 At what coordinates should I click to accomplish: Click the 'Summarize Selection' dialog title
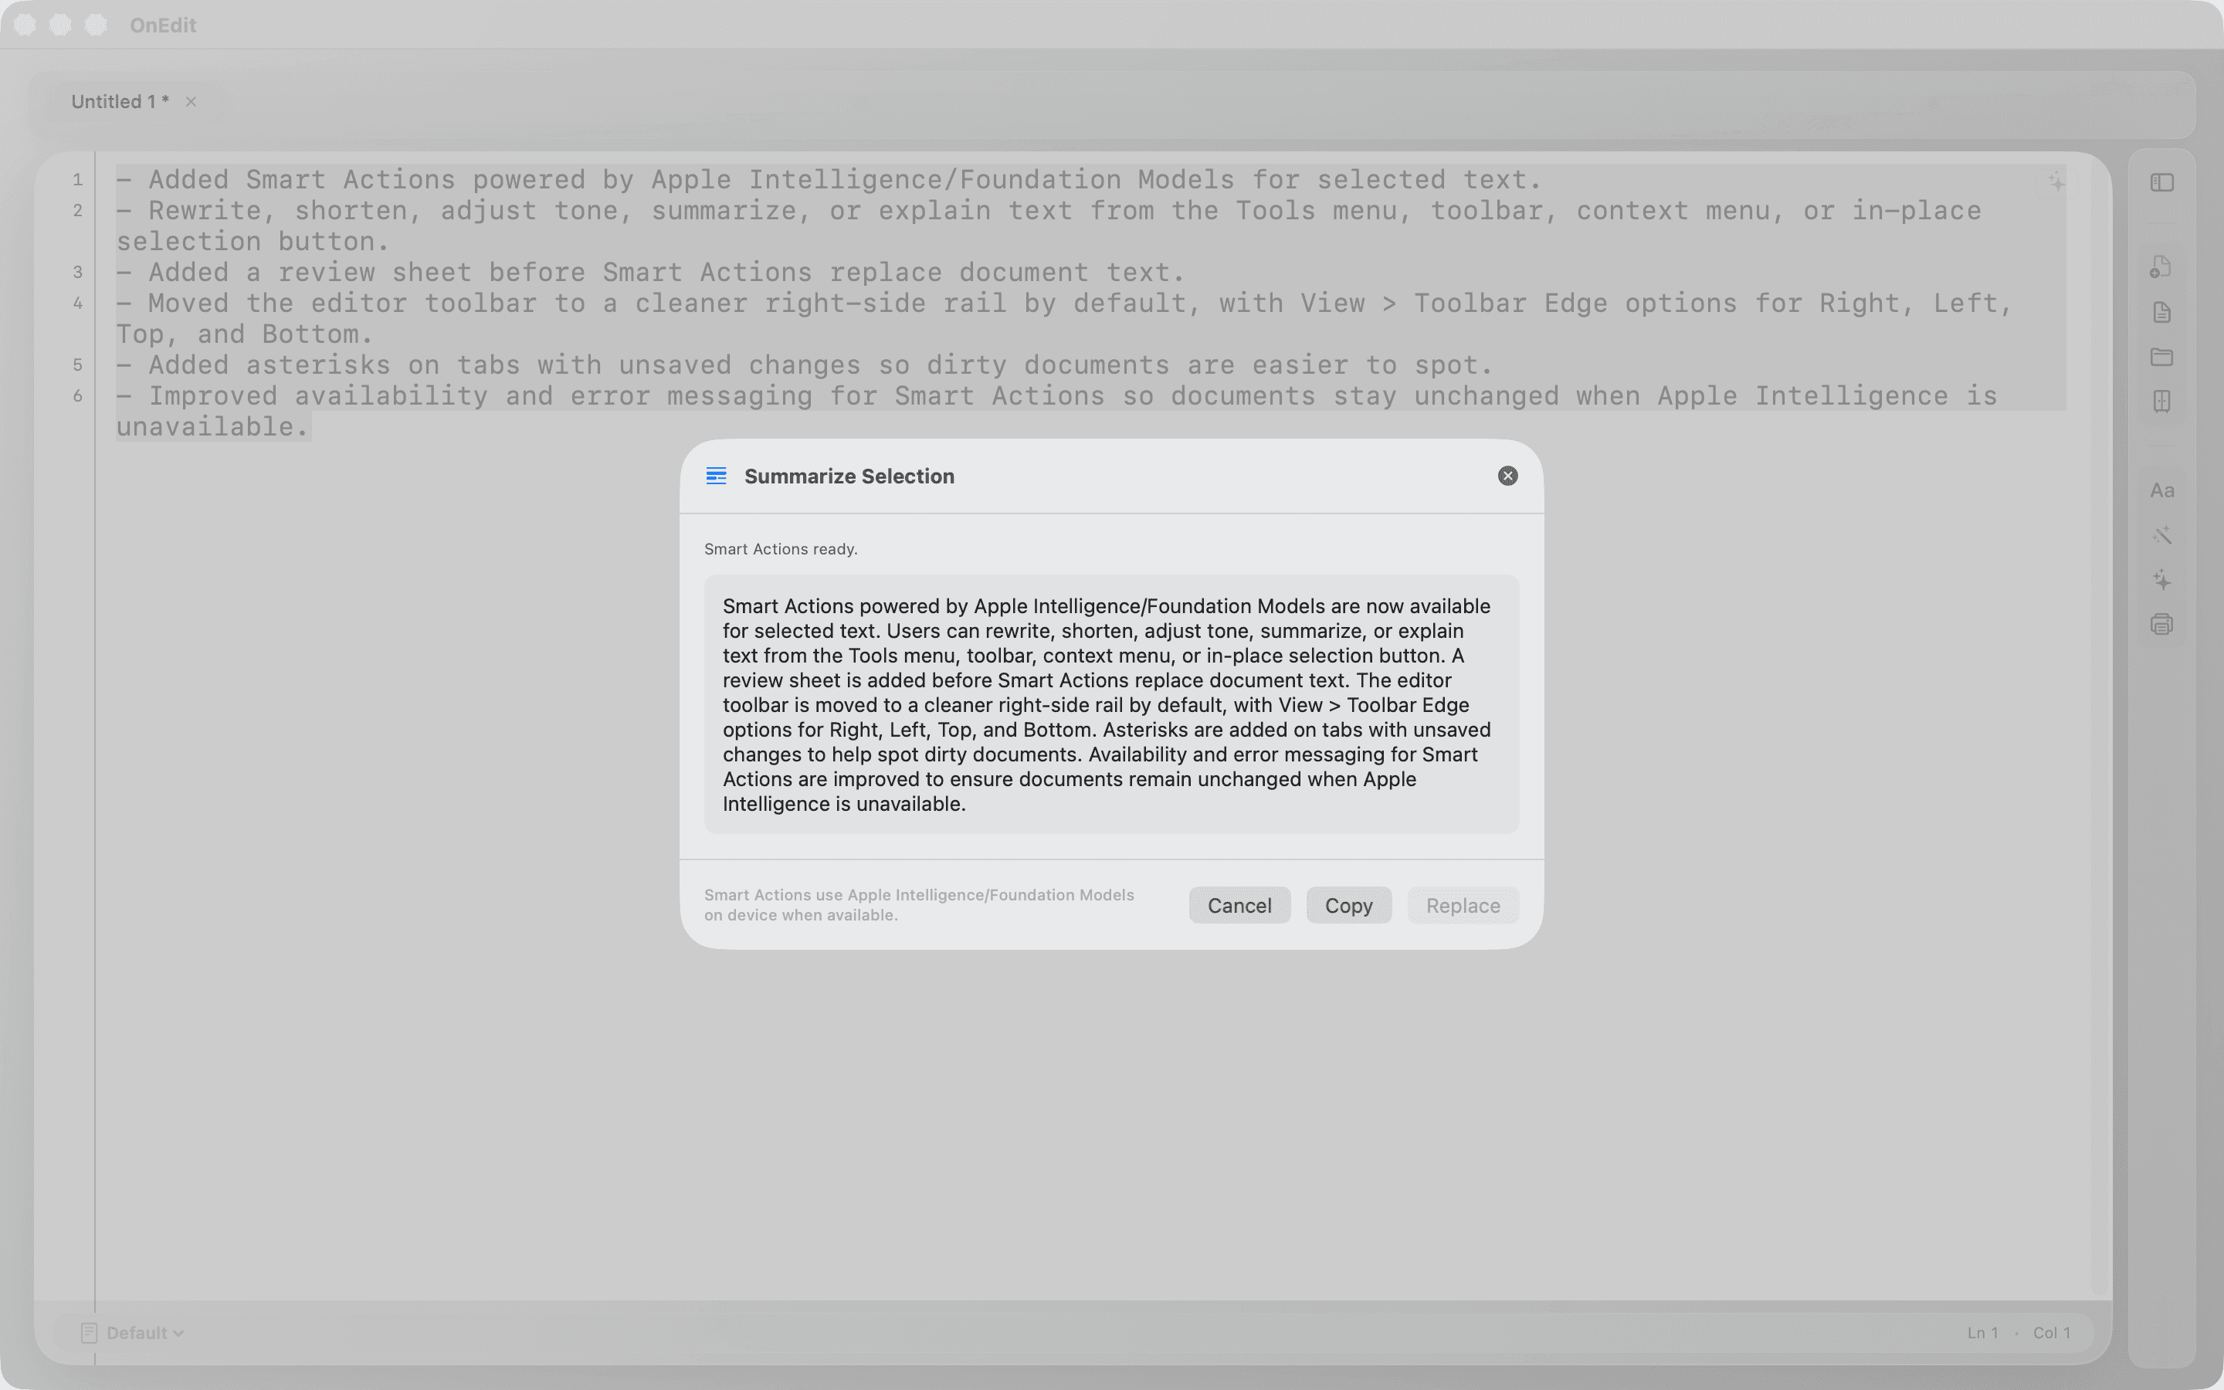pyautogui.click(x=849, y=476)
